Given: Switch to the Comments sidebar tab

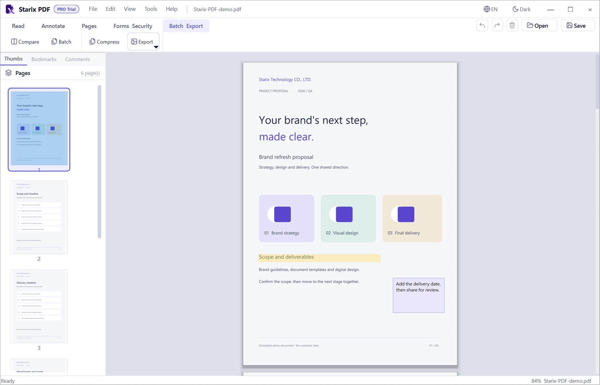Looking at the screenshot, I should [x=77, y=59].
